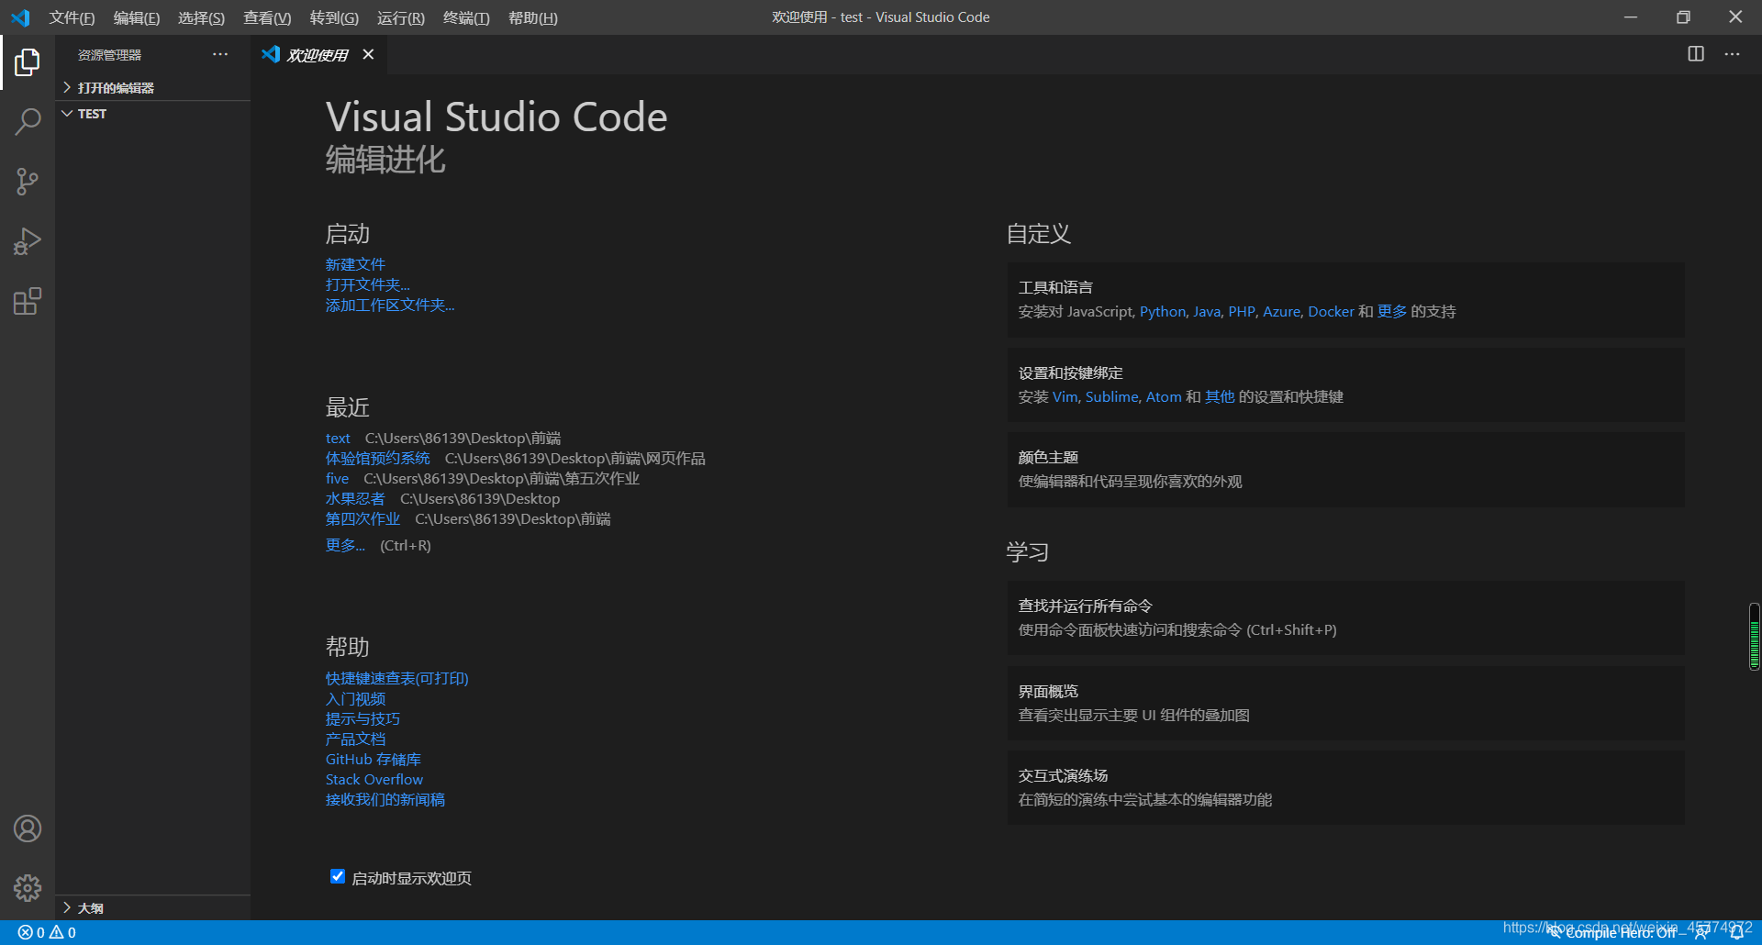
Task: Expand the 打开的编辑器 section
Action: click(x=152, y=87)
